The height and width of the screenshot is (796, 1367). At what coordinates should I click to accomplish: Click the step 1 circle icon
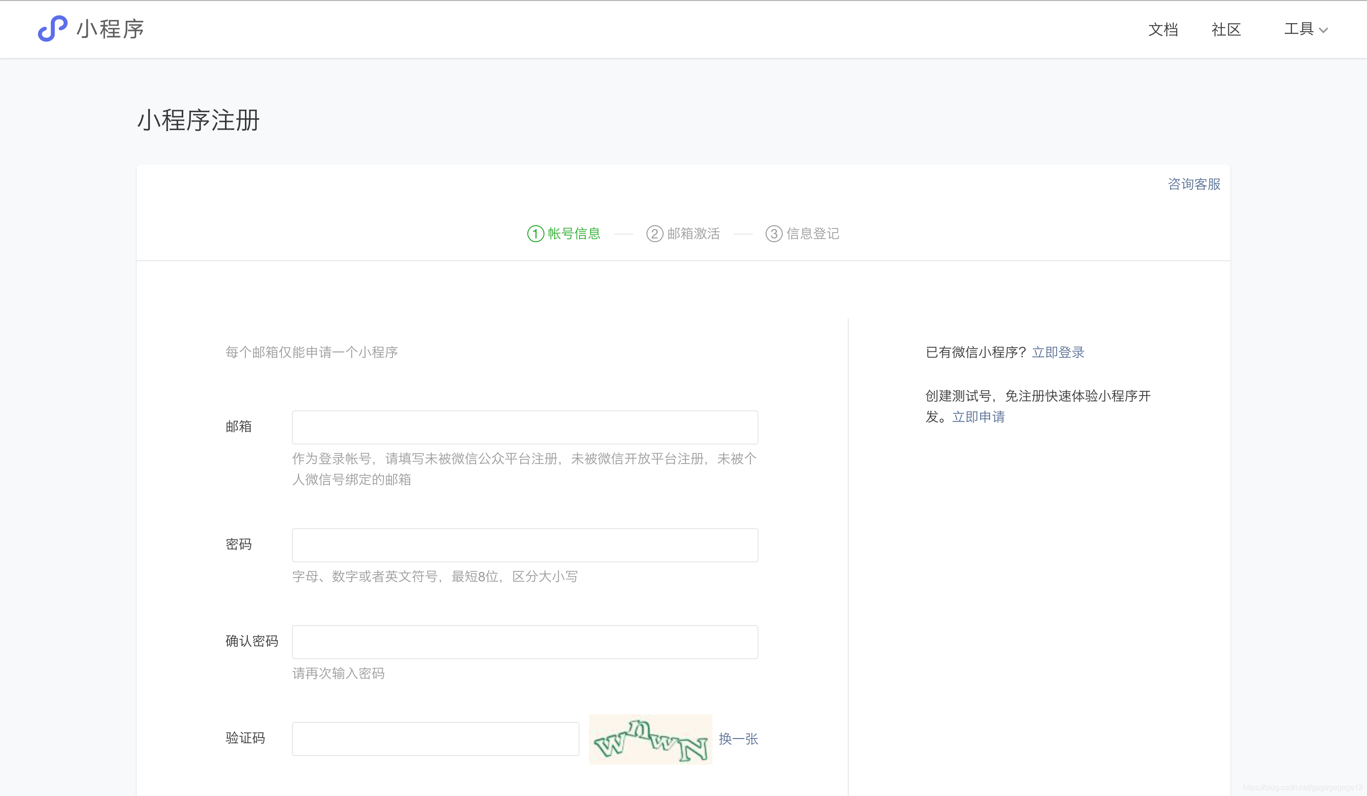(x=535, y=234)
